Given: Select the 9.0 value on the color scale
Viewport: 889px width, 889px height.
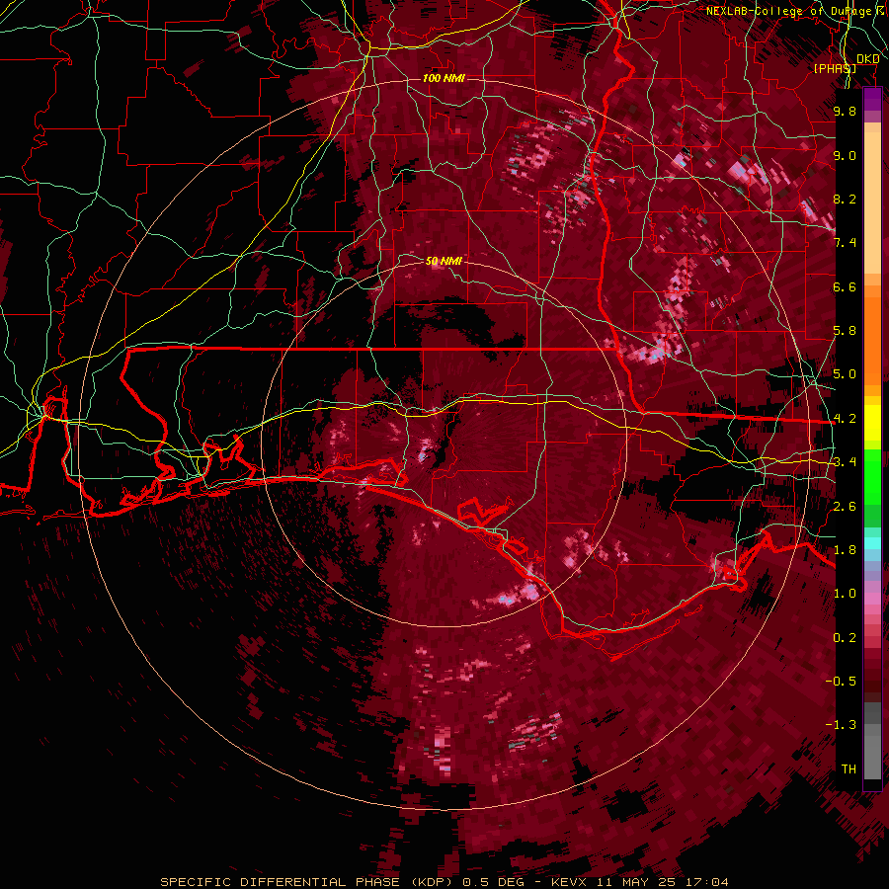Looking at the screenshot, I should click(845, 155).
